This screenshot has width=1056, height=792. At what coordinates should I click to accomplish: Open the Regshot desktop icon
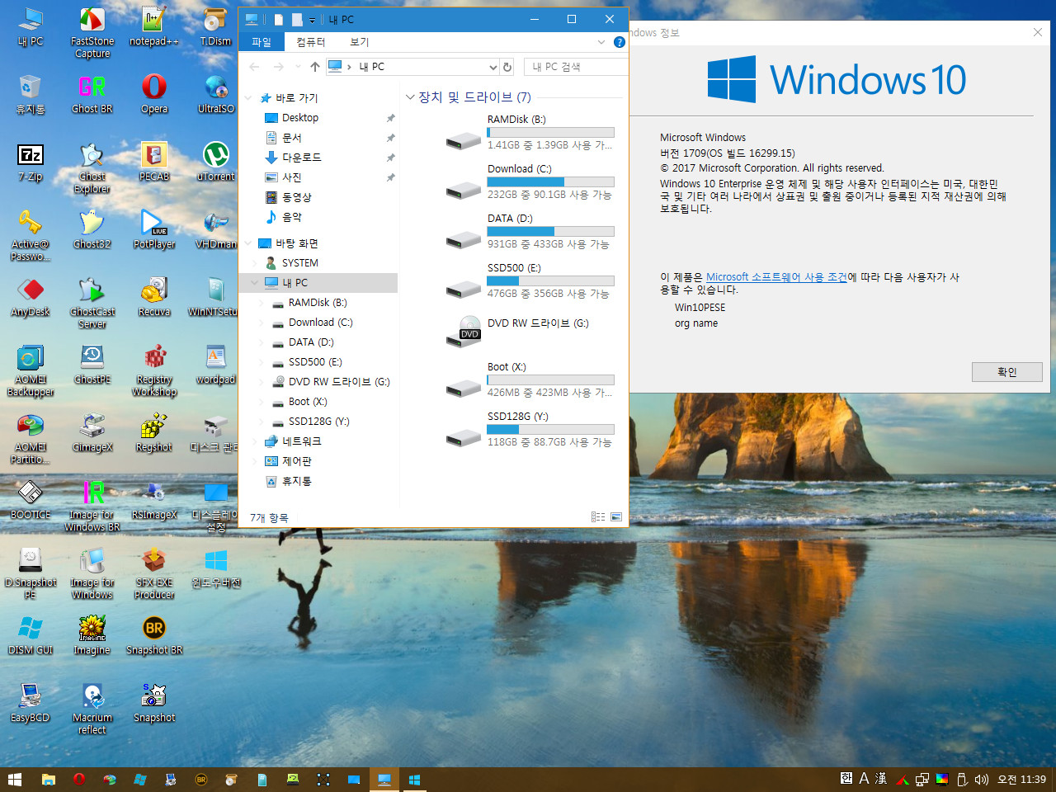[x=153, y=431]
